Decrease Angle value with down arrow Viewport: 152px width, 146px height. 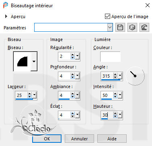115,78
